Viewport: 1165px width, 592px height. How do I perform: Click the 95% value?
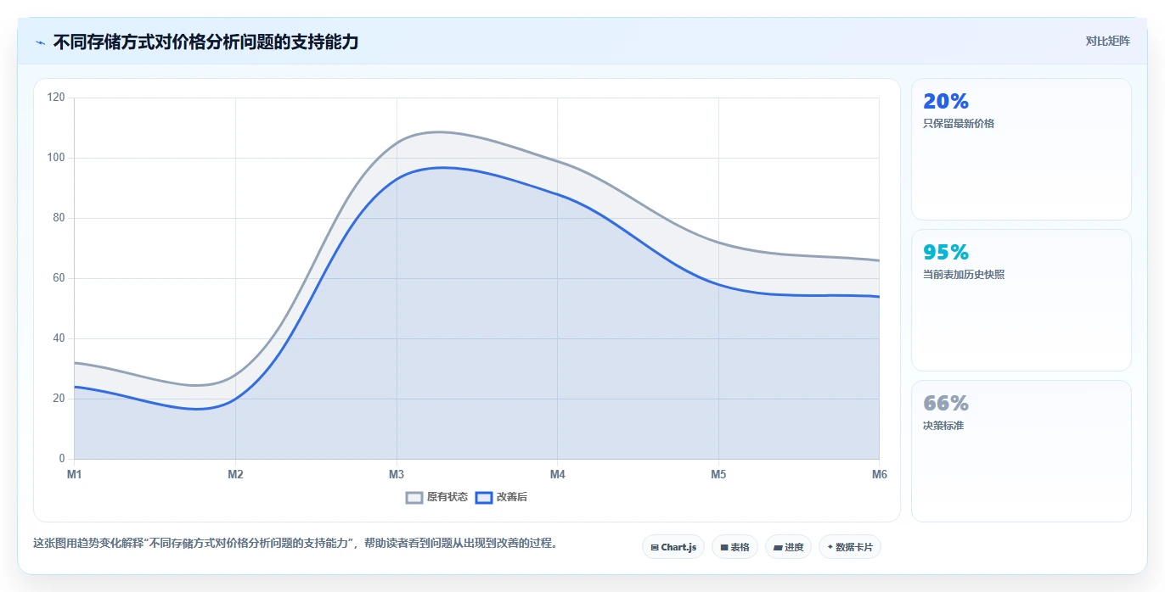(x=946, y=252)
